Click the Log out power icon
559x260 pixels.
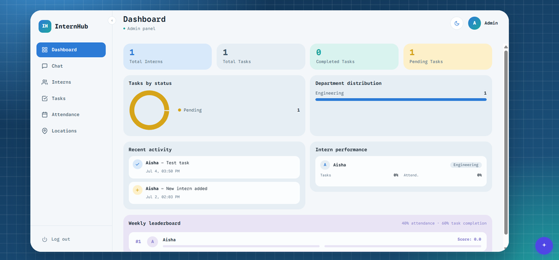[45, 240]
